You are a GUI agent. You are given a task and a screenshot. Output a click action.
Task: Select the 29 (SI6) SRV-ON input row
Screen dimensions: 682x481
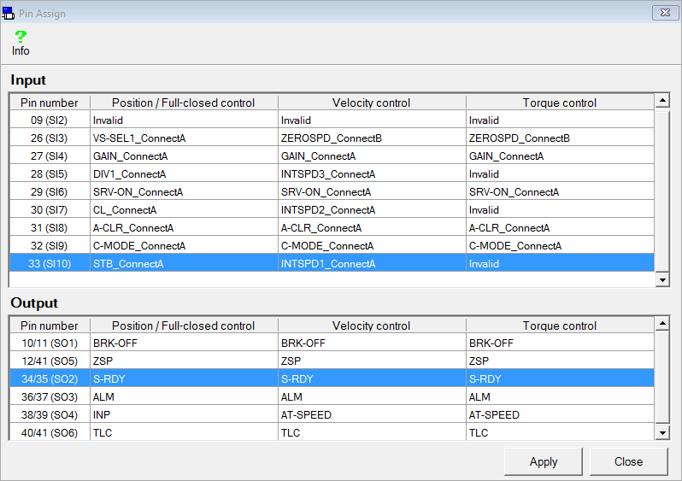(x=332, y=191)
